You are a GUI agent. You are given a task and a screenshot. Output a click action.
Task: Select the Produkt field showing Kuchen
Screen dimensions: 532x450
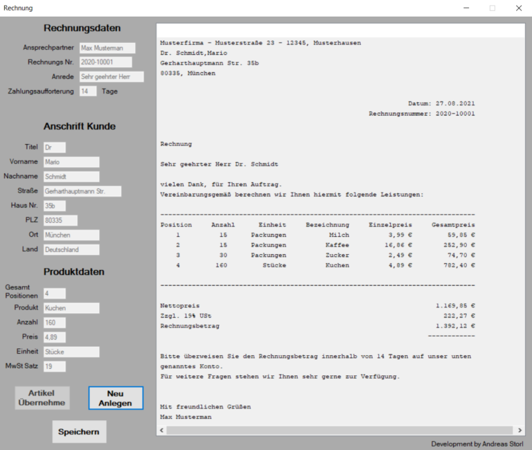[x=71, y=307]
